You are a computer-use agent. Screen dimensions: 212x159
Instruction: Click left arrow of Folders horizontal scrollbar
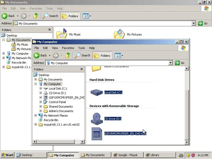[35, 142]
